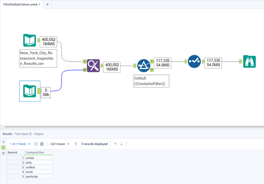Toggle the show whitespace pilcrow icon
The height and width of the screenshot is (184, 264).
coord(75,144)
